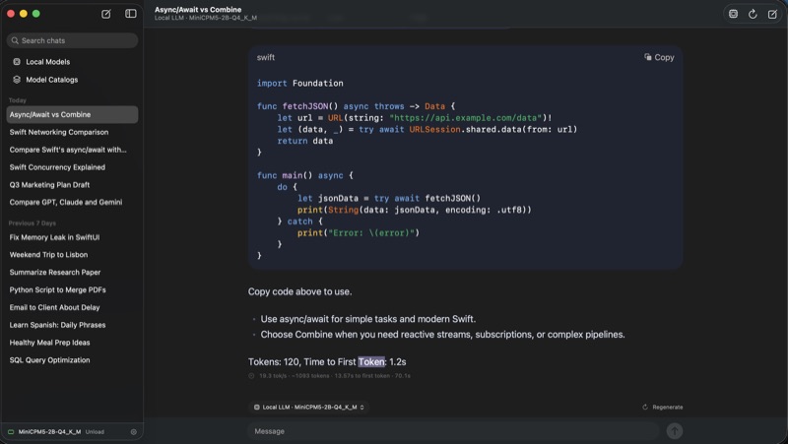788x444 pixels.
Task: Open Model Catalogs
Action: pos(52,80)
